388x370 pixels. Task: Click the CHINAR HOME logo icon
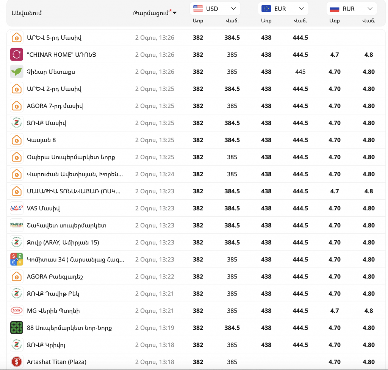17,54
